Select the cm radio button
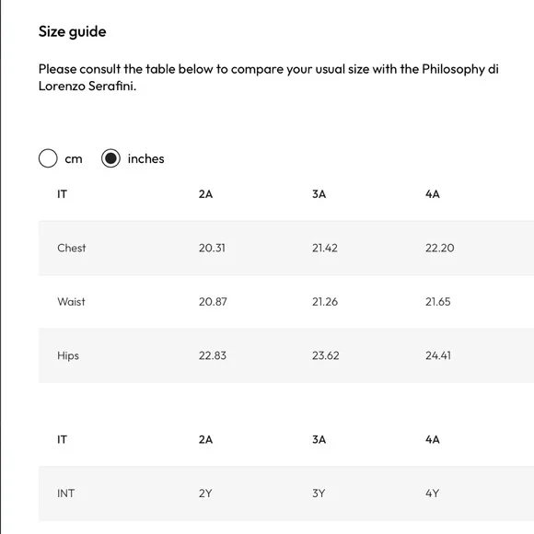This screenshot has width=534, height=534. point(48,158)
